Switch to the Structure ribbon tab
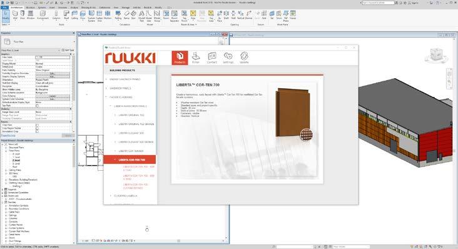 [x=31, y=8]
